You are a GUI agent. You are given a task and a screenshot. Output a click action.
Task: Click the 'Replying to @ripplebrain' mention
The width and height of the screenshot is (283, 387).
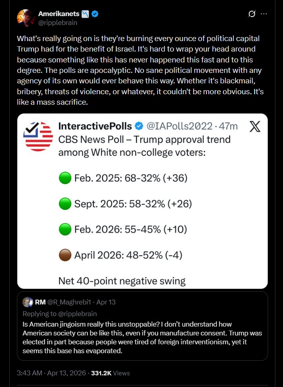77,314
